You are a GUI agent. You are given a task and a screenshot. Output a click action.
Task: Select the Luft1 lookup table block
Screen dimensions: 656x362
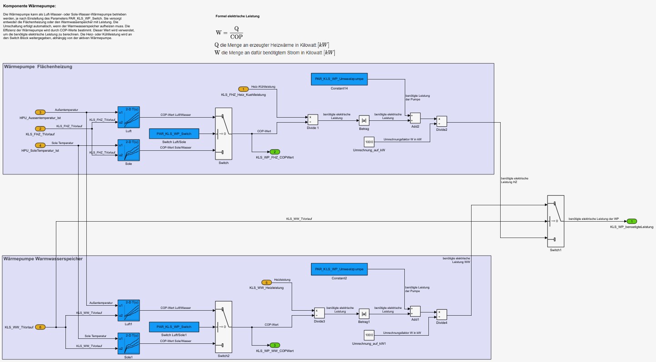coord(129,311)
